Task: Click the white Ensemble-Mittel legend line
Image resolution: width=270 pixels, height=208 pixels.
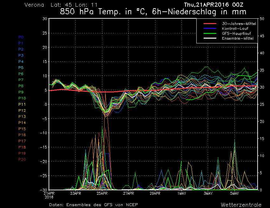Action: click(210, 38)
